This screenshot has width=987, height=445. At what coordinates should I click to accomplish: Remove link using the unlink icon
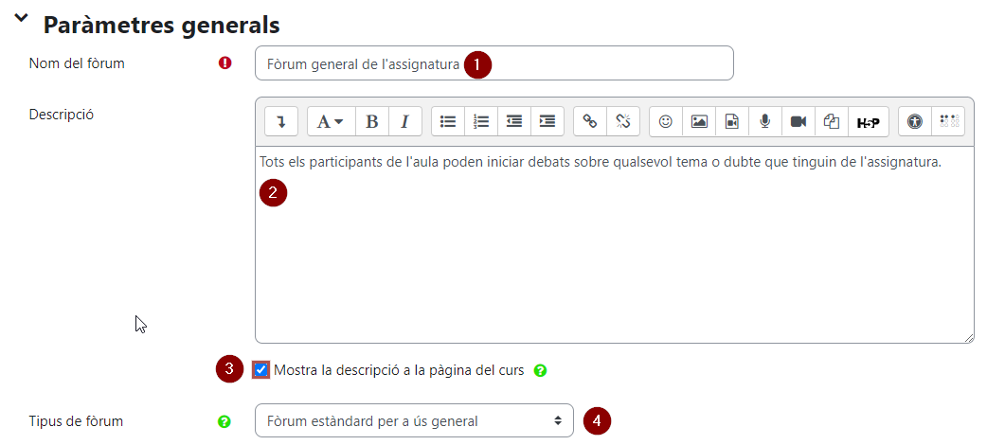(623, 121)
